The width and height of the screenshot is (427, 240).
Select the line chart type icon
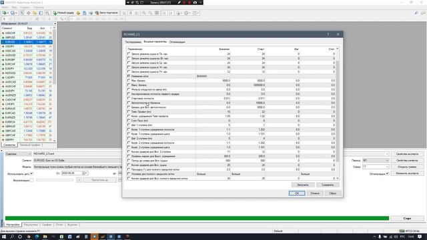pyautogui.click(x=137, y=13)
